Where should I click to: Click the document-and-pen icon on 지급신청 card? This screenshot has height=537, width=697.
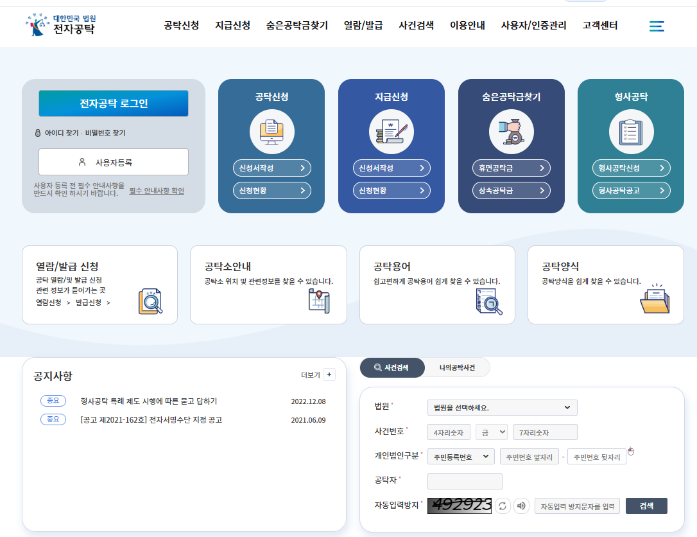[x=392, y=132]
